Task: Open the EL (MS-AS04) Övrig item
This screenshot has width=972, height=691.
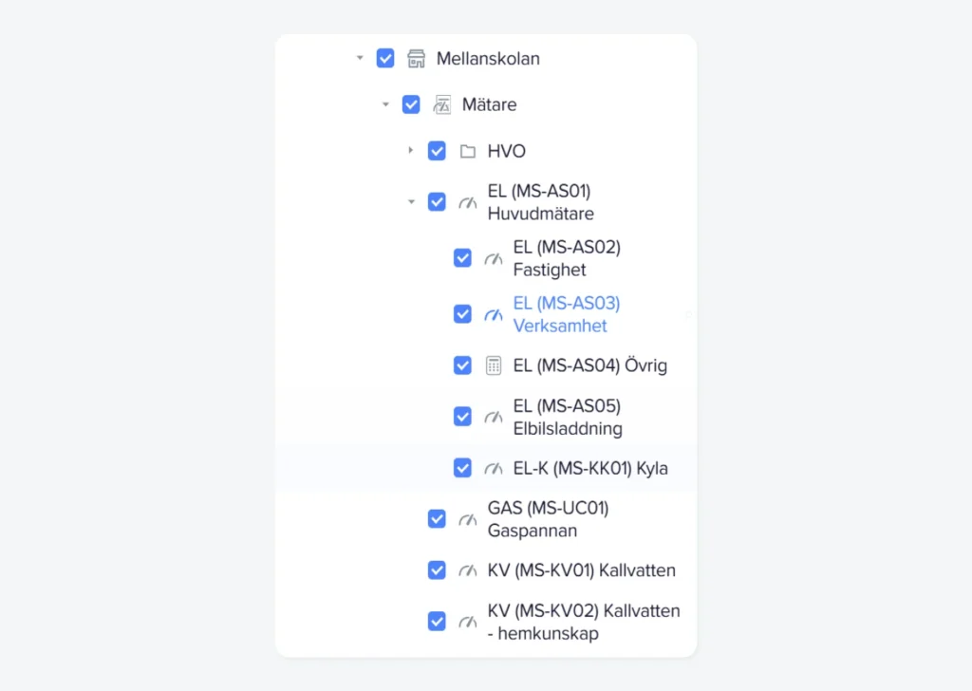Action: coord(589,365)
